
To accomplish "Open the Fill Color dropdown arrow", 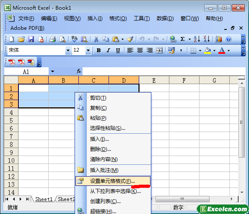I will tap(214, 50).
